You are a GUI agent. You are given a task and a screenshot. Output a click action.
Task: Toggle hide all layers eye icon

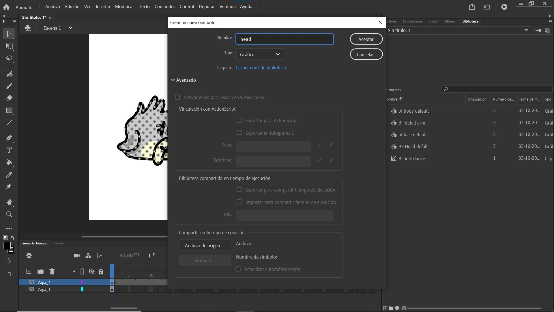pos(91,272)
